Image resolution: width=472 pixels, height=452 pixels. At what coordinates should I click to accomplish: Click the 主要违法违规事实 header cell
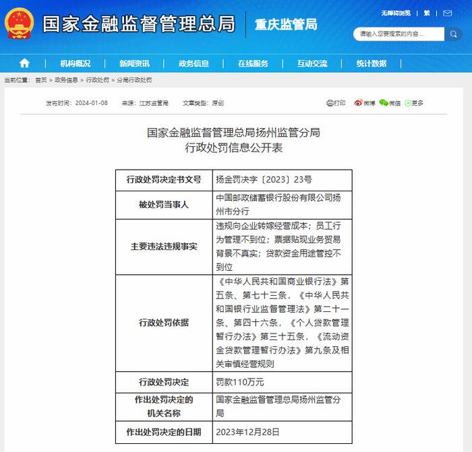coord(164,247)
